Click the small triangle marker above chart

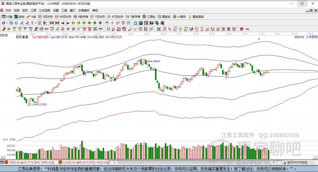[259, 39]
